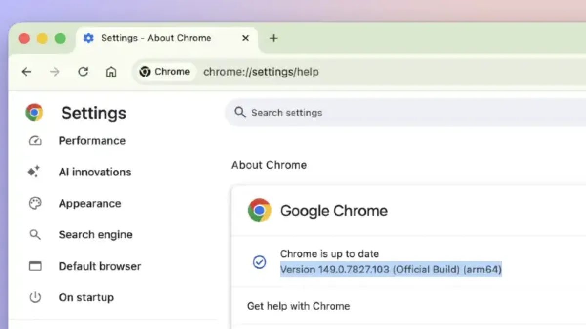586x329 pixels.
Task: Click the Chrome is up to date text
Action: (329, 253)
